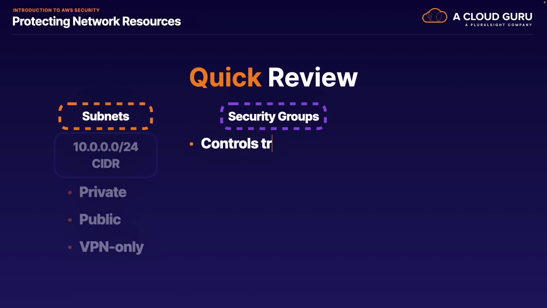This screenshot has height=308, width=547.
Task: Click the Public bullet item
Action: coord(100,219)
